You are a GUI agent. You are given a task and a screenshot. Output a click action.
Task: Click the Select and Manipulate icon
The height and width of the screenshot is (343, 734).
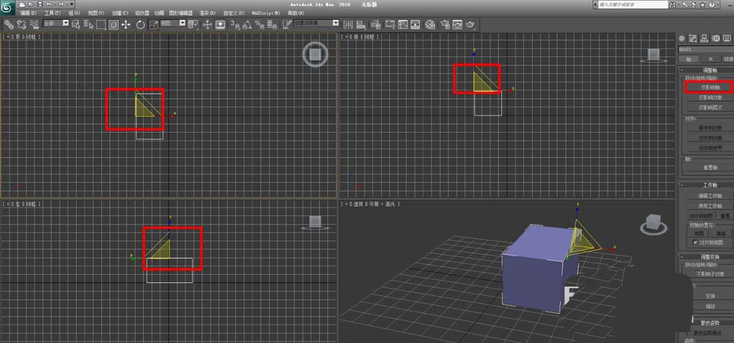click(208, 24)
